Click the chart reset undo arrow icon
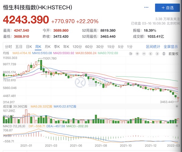 point(131,54)
